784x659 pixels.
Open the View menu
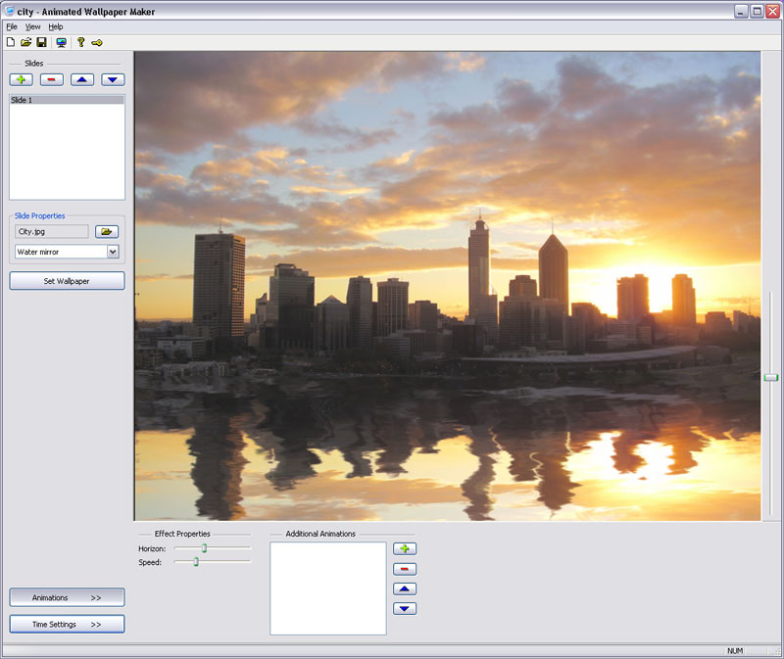32,26
